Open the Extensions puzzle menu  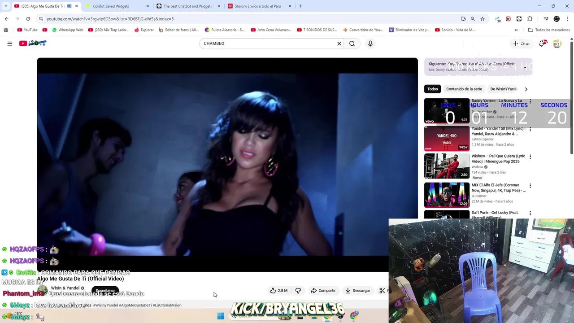pos(530,19)
